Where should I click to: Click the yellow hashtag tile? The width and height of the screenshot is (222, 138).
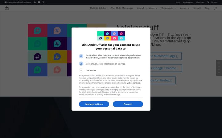point(57,57)
